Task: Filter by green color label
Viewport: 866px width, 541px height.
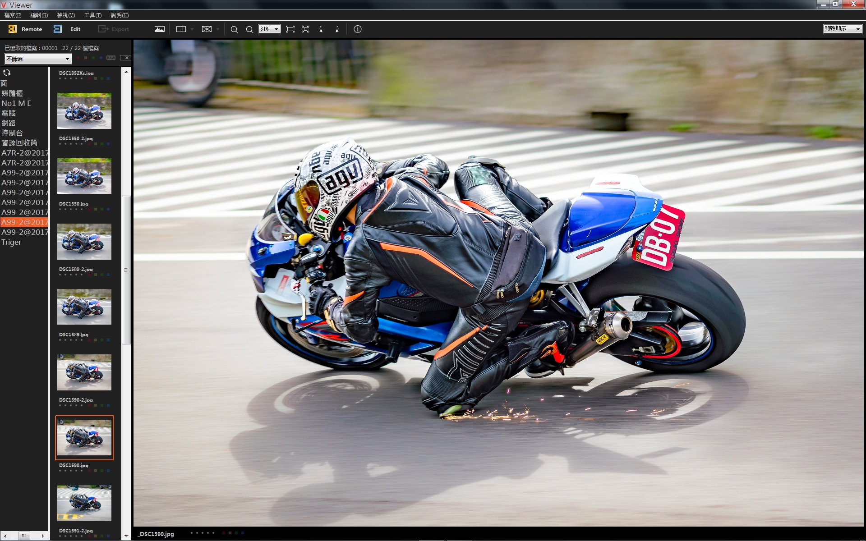Action: coord(93,58)
